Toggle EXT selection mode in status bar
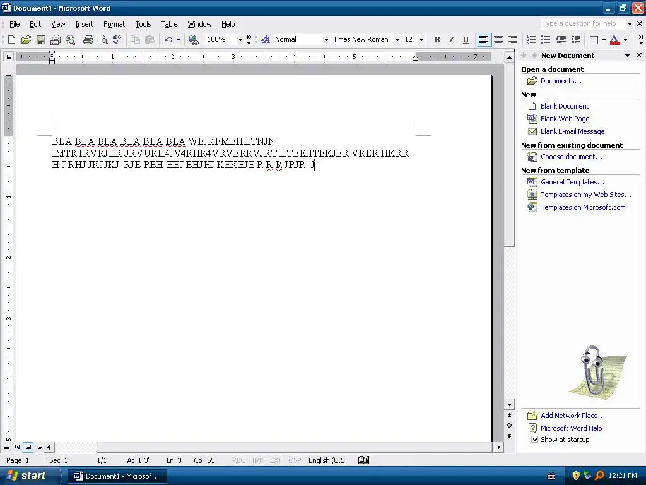The width and height of the screenshot is (646, 485). (x=276, y=460)
